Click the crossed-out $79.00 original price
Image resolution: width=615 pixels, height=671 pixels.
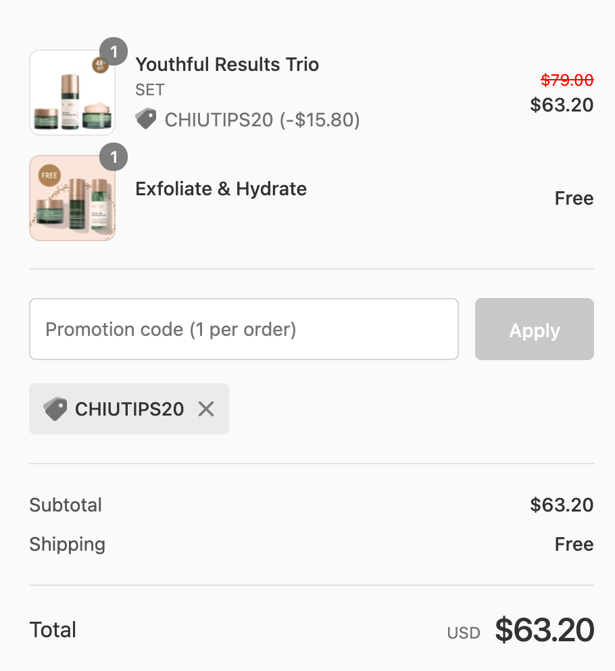(567, 80)
